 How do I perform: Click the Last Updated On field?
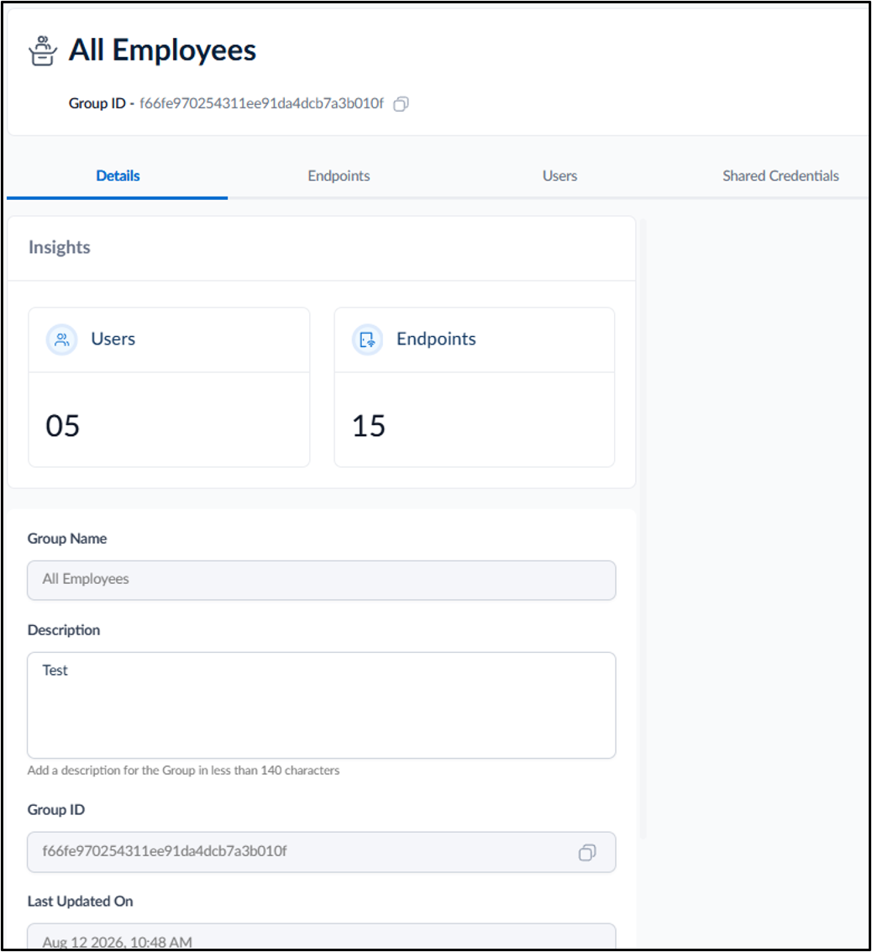322,937
